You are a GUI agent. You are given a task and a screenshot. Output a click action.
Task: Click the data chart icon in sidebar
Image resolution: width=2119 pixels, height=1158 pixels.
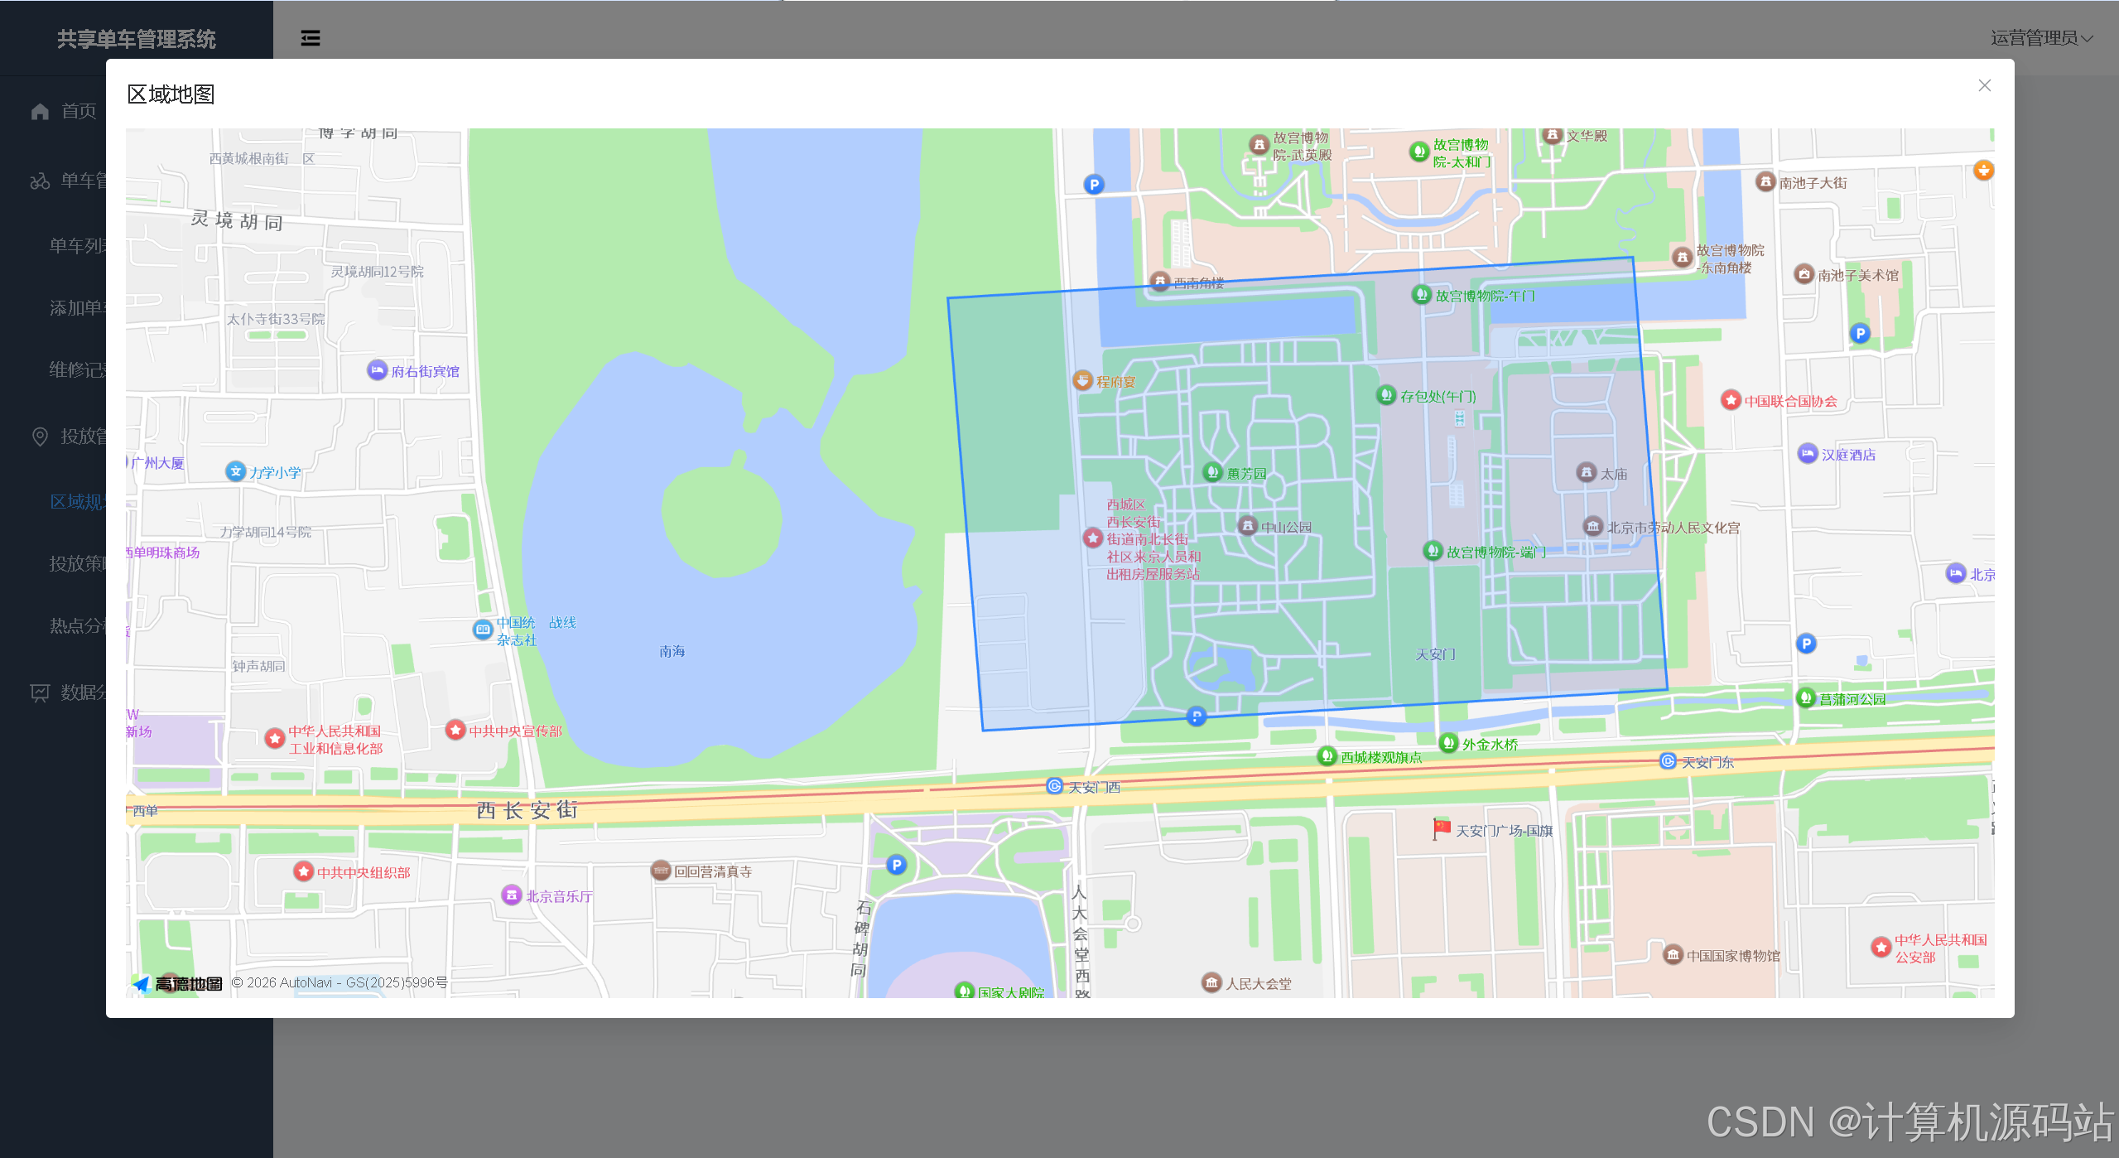[40, 692]
